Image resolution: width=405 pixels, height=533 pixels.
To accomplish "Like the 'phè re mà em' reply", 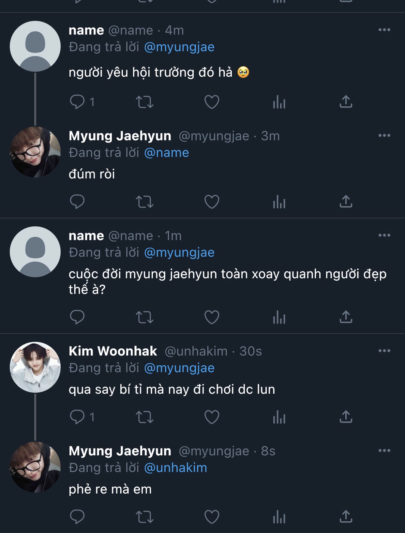I will [x=212, y=517].
